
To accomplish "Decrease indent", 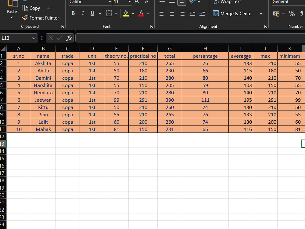I will point(192,13).
